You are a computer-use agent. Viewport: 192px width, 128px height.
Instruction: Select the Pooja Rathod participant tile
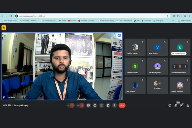(180, 85)
